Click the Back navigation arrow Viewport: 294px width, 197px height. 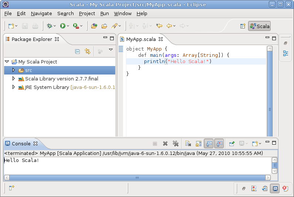(x=169, y=26)
